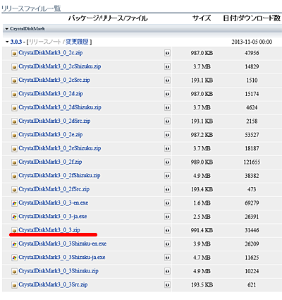Image resolution: width=282 pixels, height=300 pixels.
Task: Click info icon for CrystalDiskMark3_0_3Shizuku-ja.exe
Action: pos(167,258)
